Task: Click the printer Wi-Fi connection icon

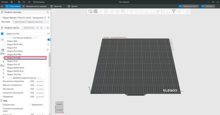Action: 48,18
